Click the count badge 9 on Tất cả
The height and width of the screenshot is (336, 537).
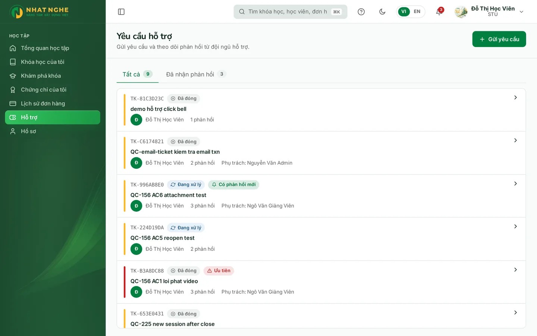coord(148,74)
